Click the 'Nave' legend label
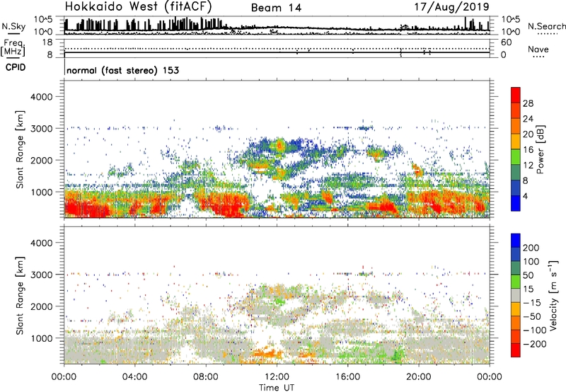The image size is (566, 392). tap(538, 49)
